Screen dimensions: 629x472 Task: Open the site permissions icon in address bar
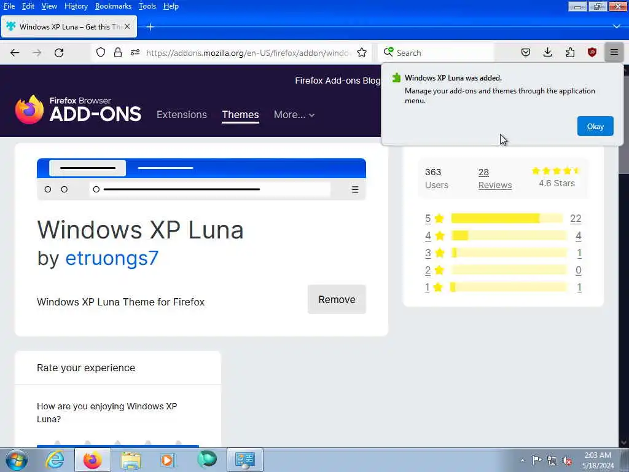[135, 53]
